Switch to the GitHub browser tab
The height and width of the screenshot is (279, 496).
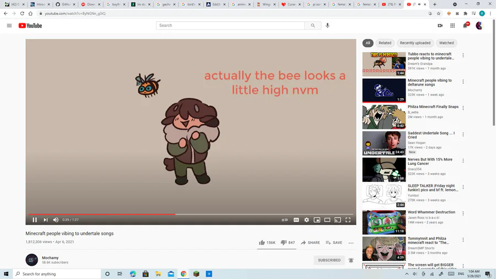pos(65,4)
